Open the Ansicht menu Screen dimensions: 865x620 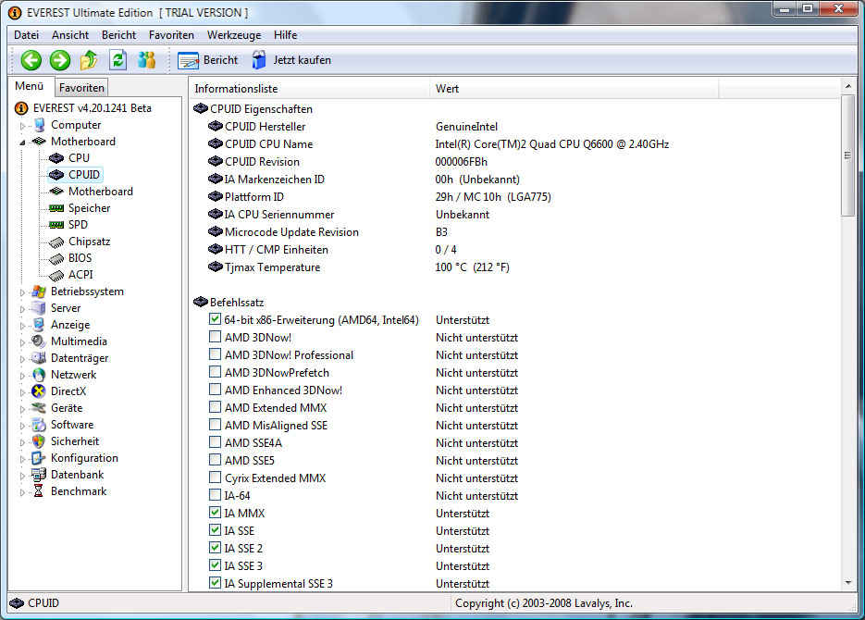[70, 35]
